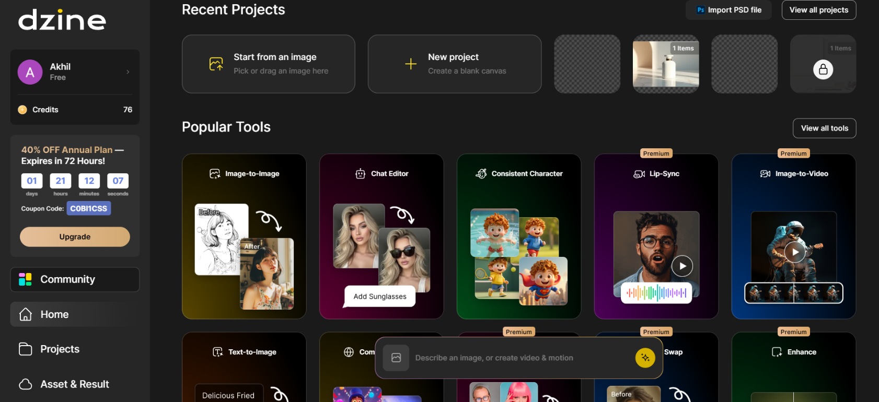Image resolution: width=879 pixels, height=402 pixels.
Task: Click the Photoshop PS icon
Action: [x=701, y=10]
